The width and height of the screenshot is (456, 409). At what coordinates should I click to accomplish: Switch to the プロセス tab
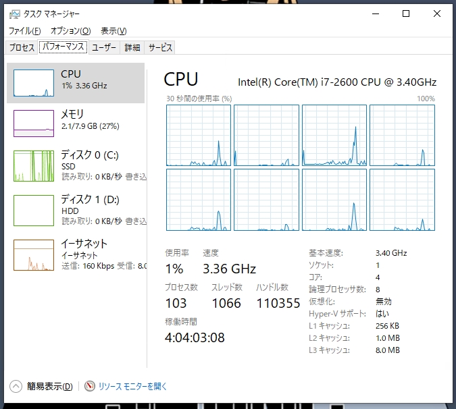point(22,47)
